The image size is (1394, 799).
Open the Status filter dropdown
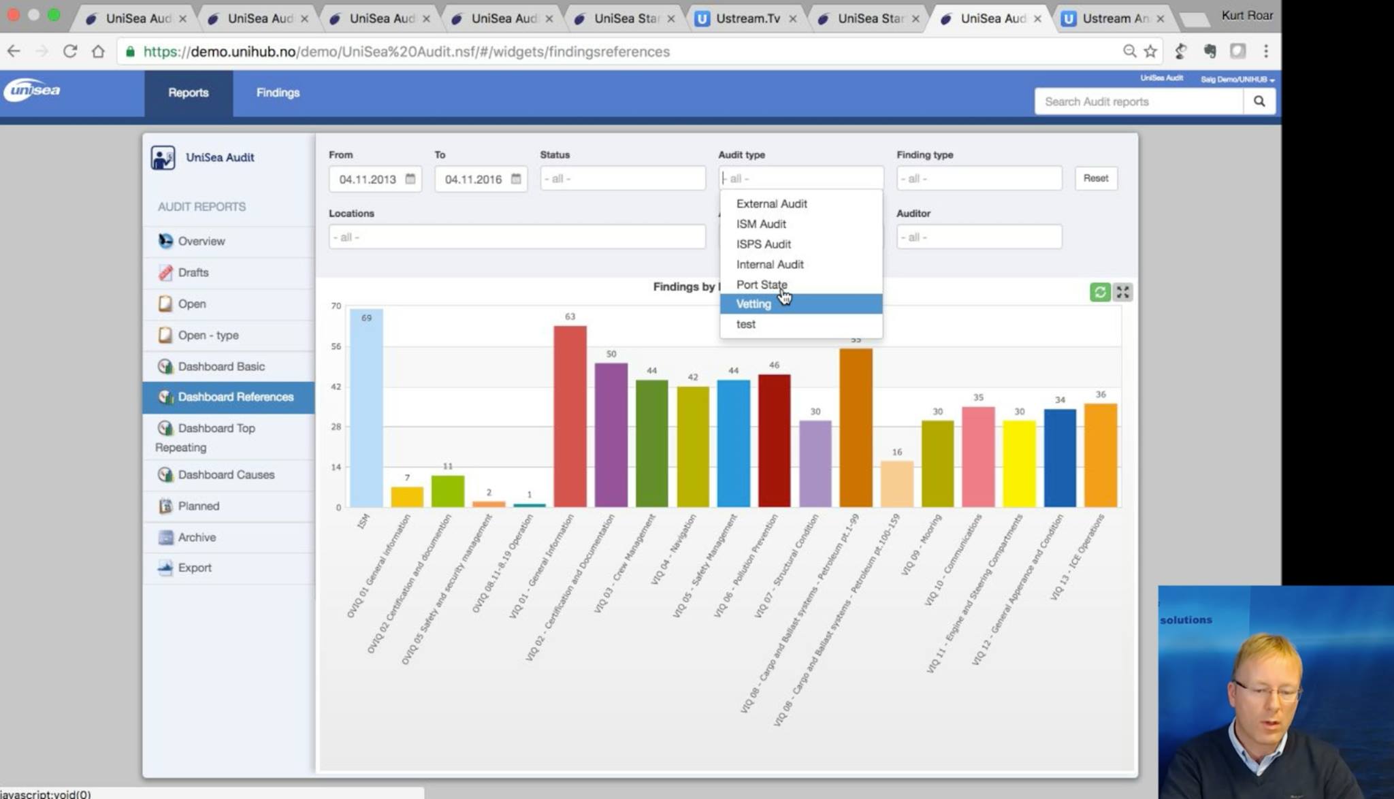623,178
